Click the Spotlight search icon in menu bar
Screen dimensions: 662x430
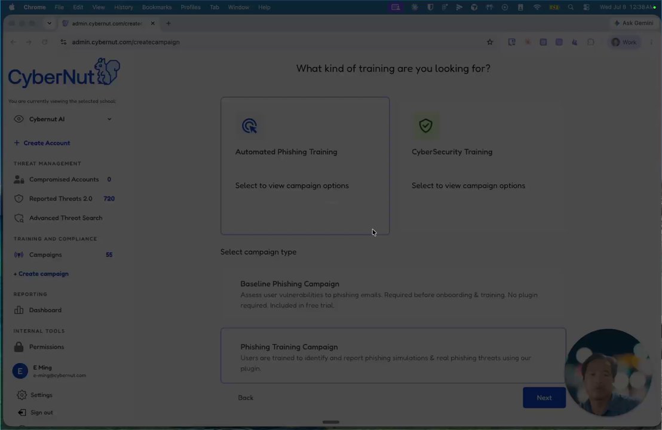pyautogui.click(x=571, y=7)
